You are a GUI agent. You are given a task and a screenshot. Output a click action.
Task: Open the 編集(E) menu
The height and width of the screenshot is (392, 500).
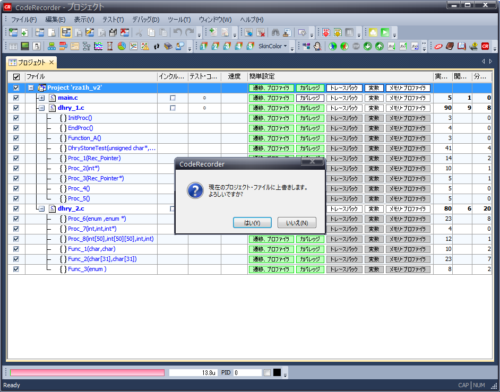(56, 20)
